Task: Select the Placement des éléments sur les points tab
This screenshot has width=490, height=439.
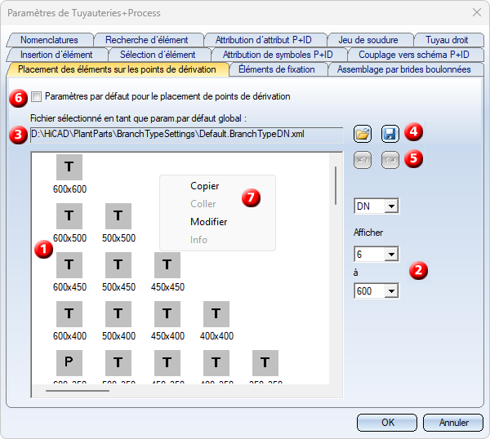Action: 117,69
